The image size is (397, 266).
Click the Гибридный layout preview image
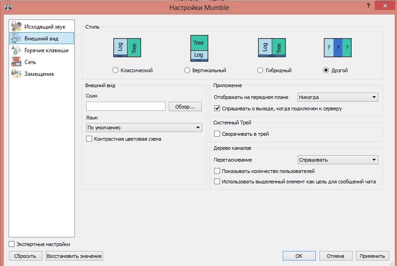pos(272,48)
